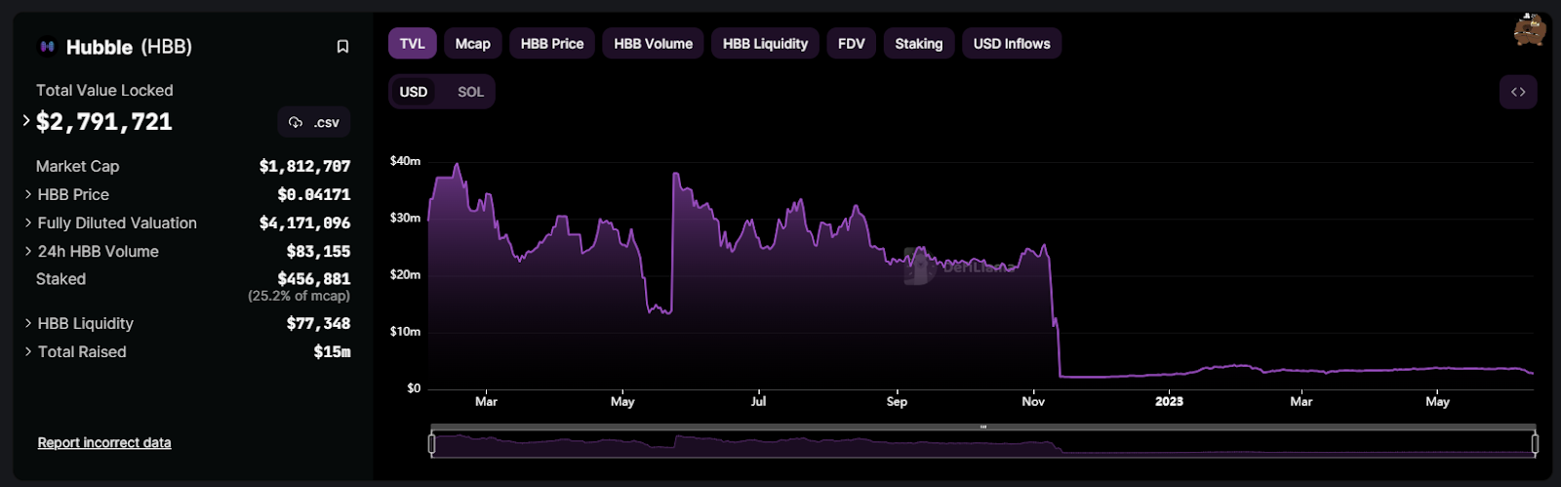Expand the HBB Price row
Screen dimensions: 1561x487
[28, 194]
